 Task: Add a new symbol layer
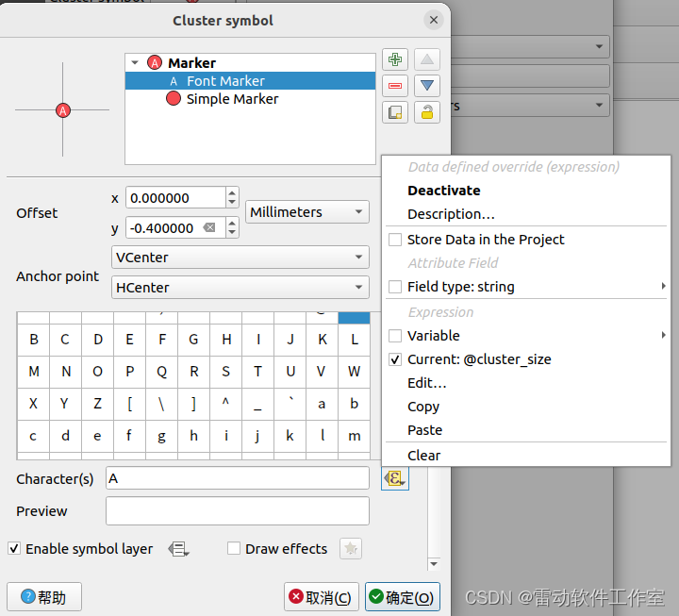[395, 59]
